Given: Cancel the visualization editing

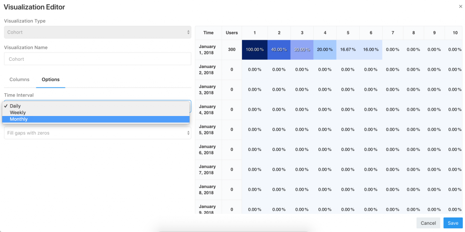Looking at the screenshot, I should pos(428,223).
